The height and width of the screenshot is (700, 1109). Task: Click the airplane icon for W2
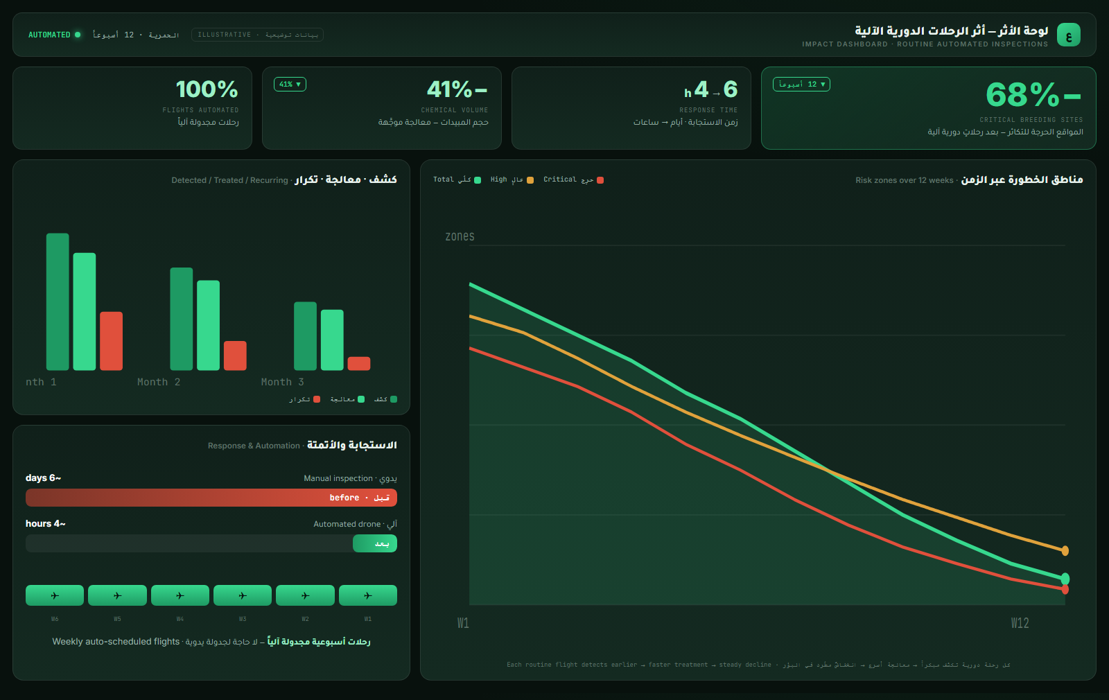tap(305, 595)
